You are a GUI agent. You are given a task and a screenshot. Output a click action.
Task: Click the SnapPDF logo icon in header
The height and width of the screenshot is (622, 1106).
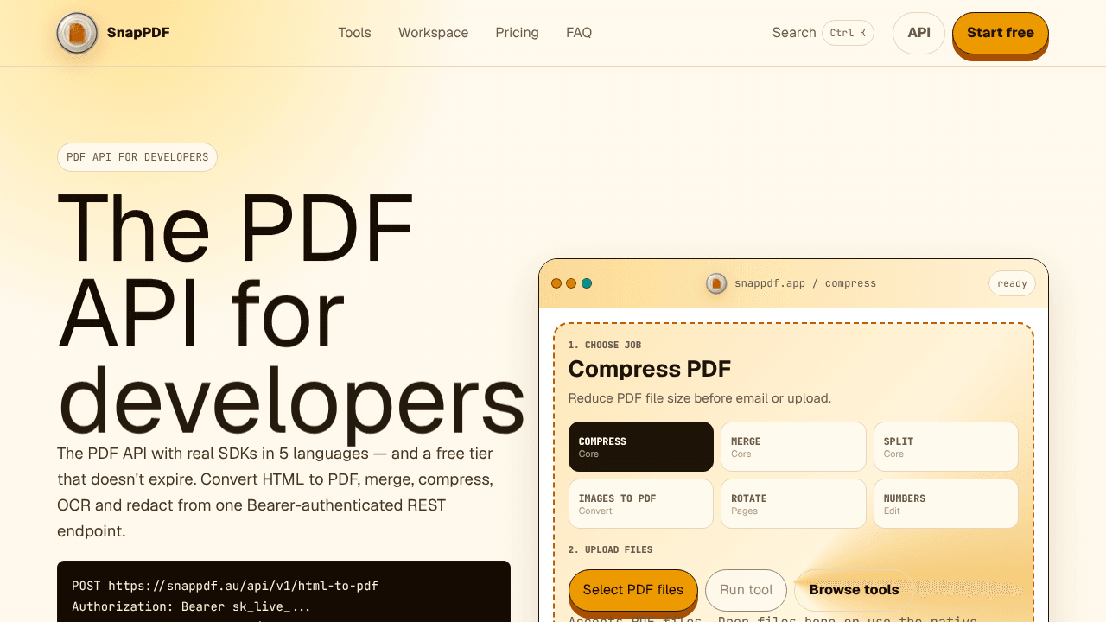(77, 33)
